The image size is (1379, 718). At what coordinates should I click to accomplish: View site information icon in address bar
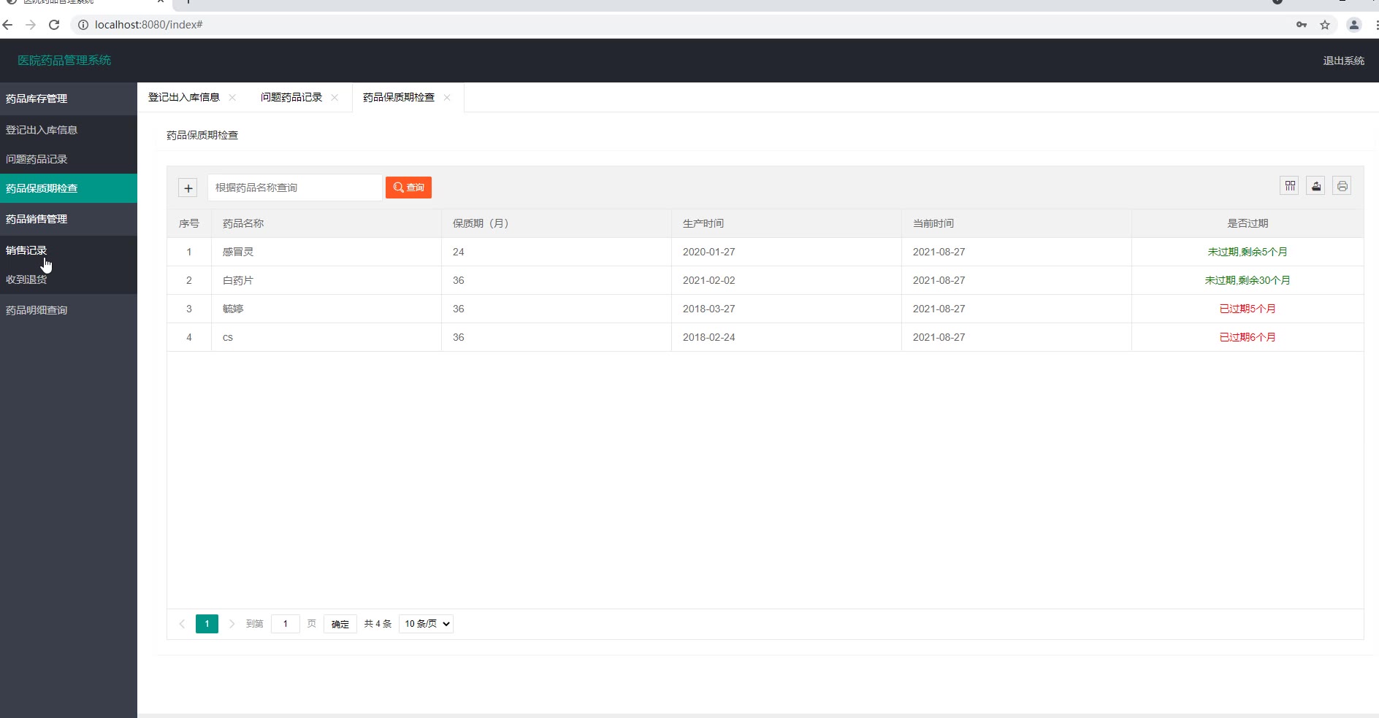[83, 25]
